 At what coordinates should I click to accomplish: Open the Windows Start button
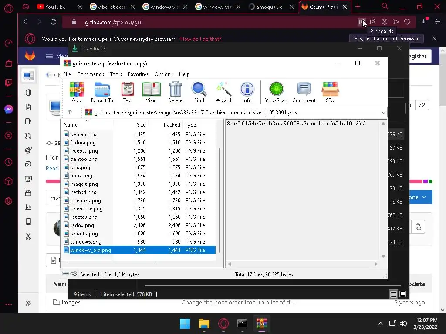pyautogui.click(x=185, y=324)
